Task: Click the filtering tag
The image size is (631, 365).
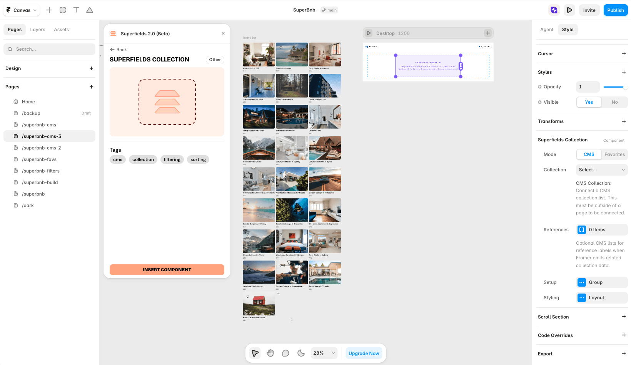Action: click(x=172, y=159)
